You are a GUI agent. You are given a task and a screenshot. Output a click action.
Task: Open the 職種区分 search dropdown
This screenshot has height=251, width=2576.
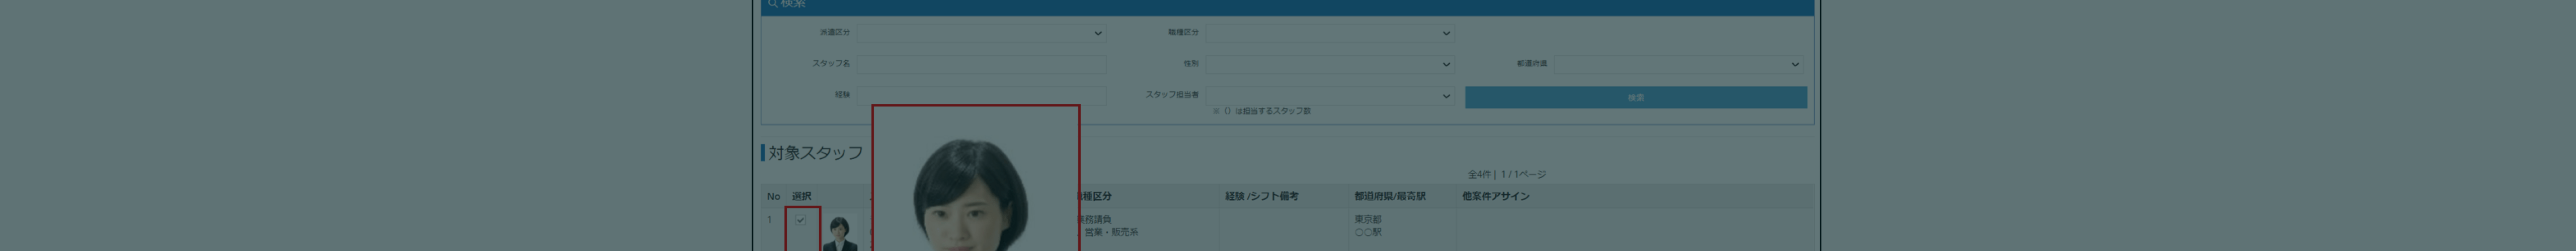coord(1329,33)
